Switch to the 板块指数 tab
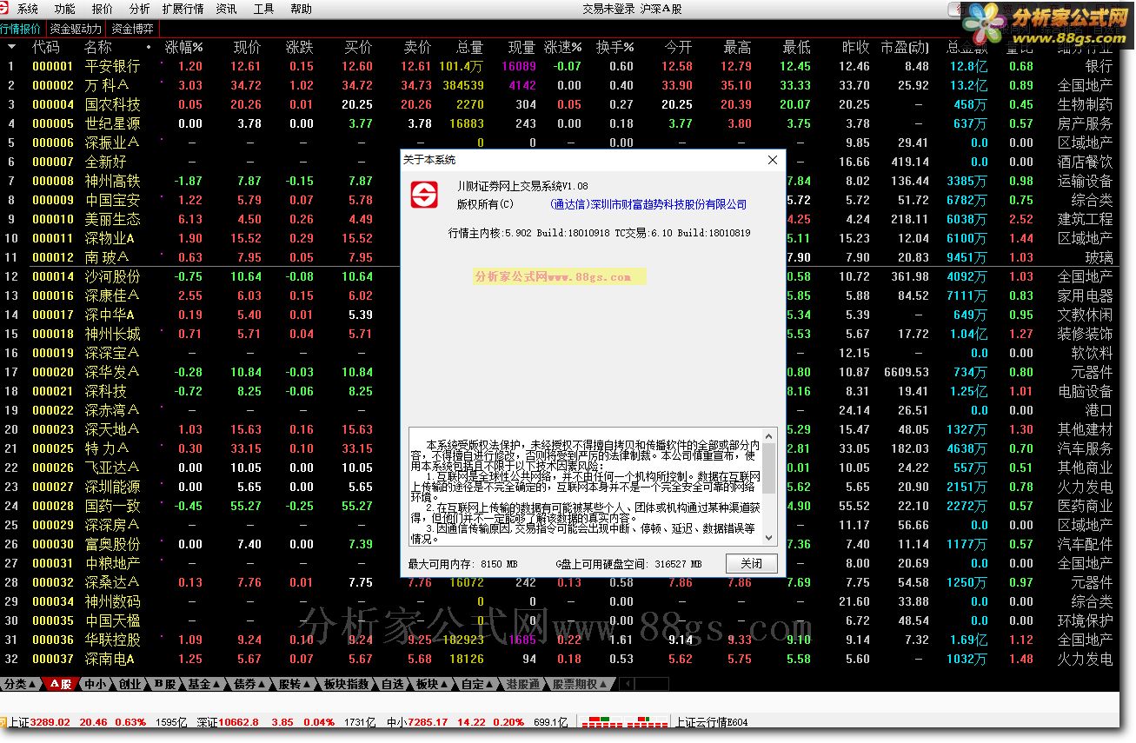This screenshot has height=743, width=1136. click(x=347, y=684)
